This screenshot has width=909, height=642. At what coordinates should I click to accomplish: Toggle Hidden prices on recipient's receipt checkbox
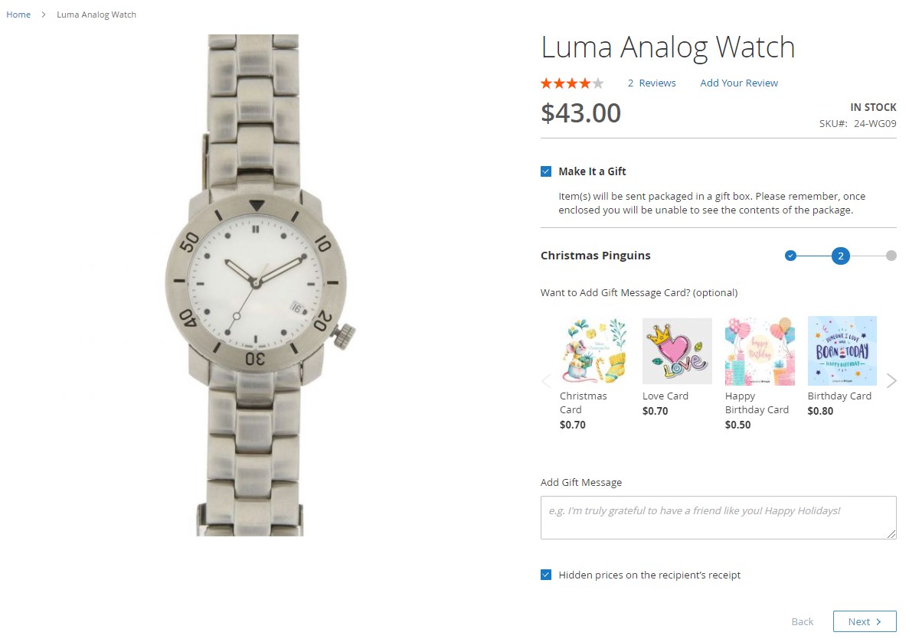pyautogui.click(x=546, y=575)
